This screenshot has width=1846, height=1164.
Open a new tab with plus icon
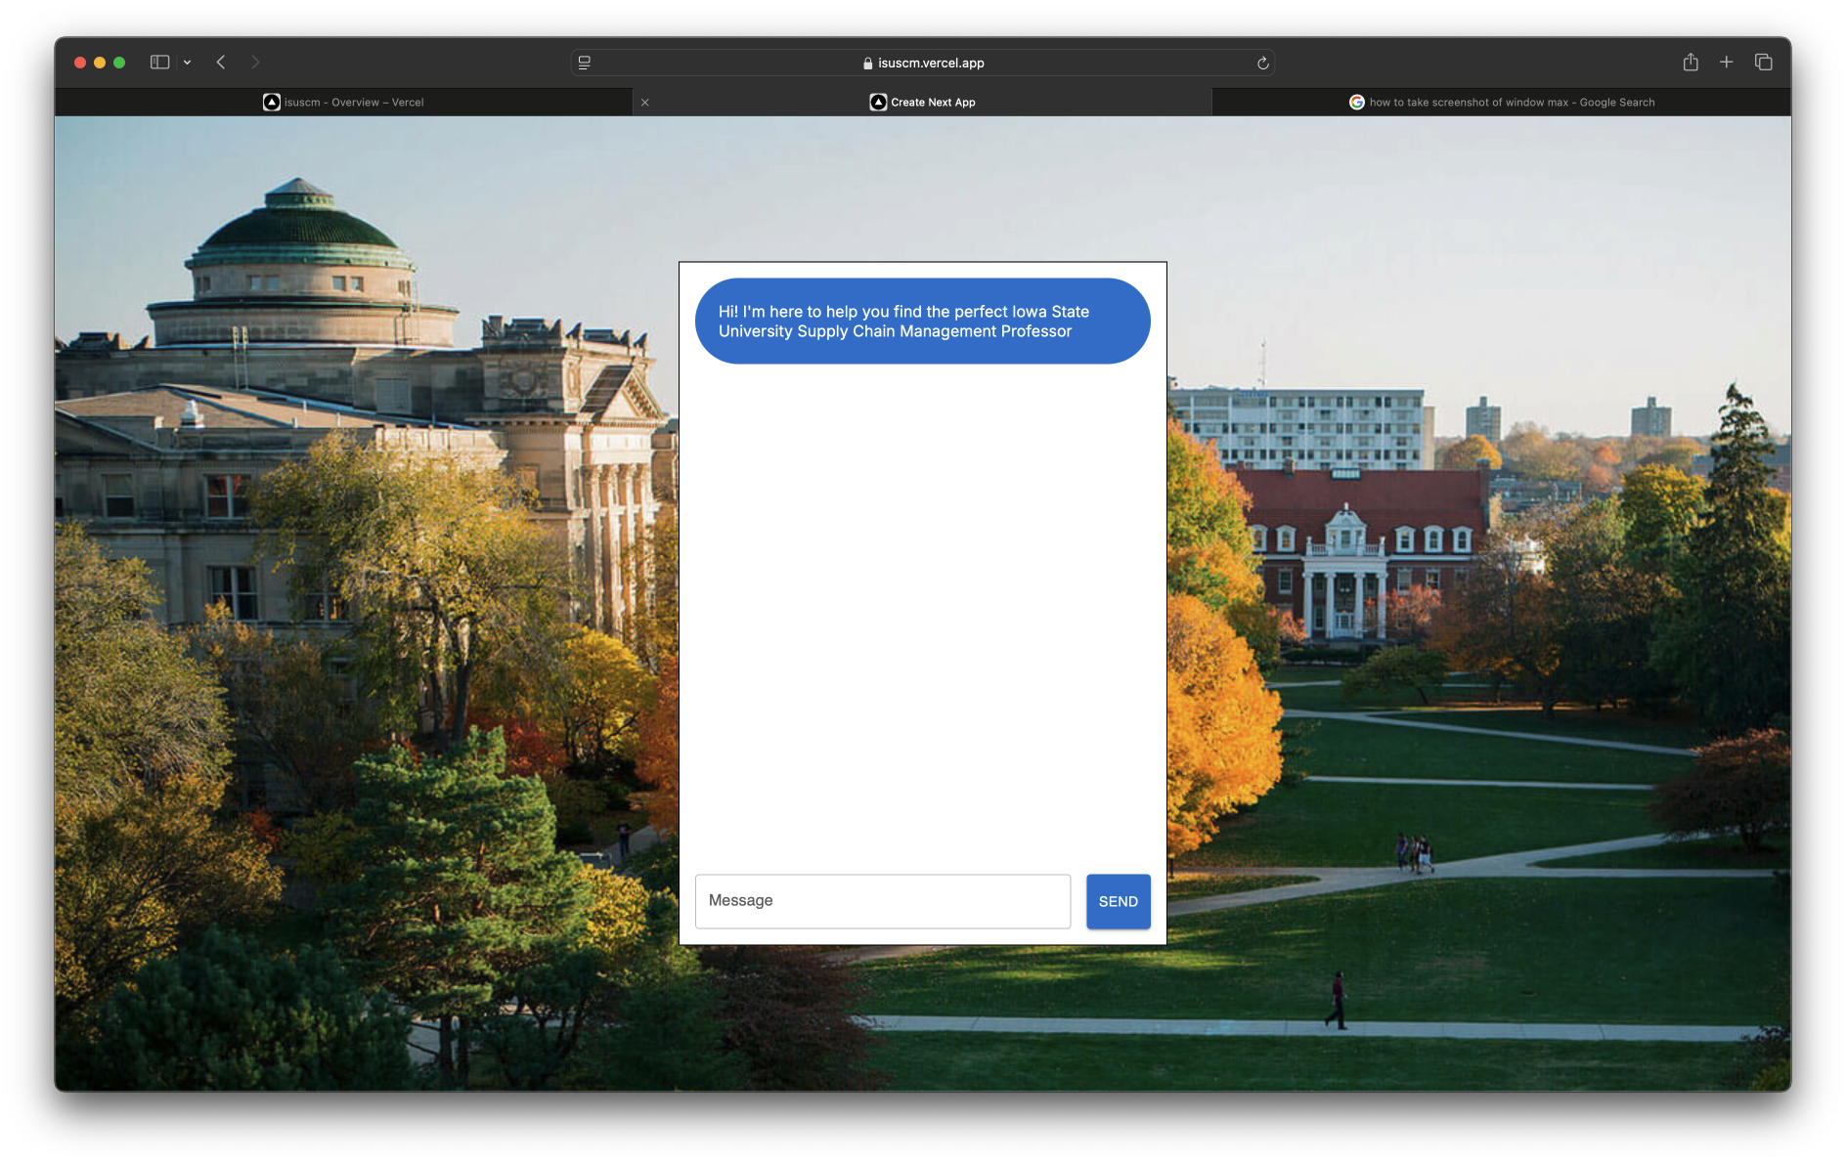tap(1727, 63)
